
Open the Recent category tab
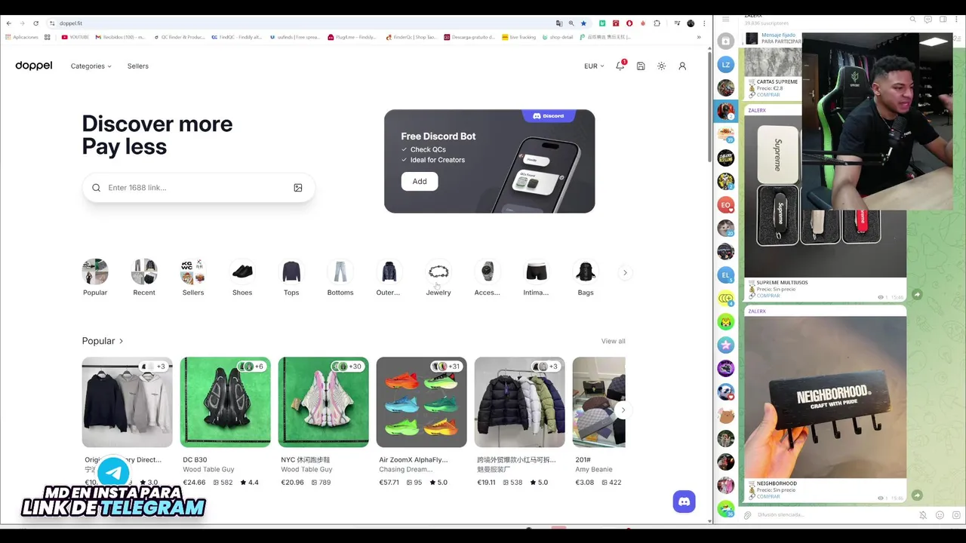(x=144, y=277)
